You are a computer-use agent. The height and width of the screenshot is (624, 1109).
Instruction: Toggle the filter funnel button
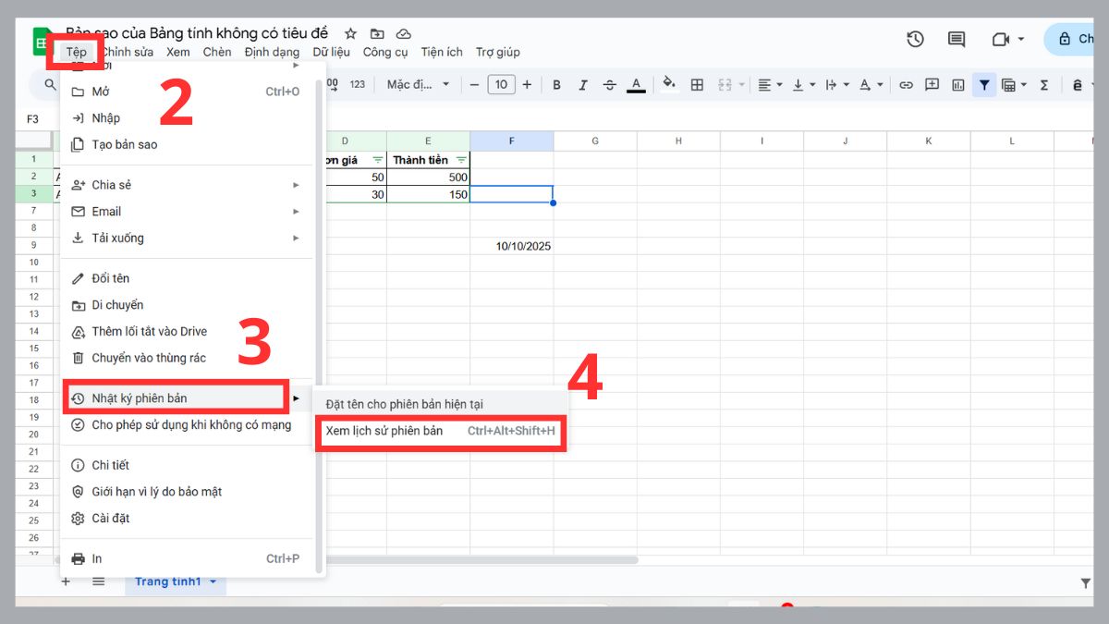984,85
